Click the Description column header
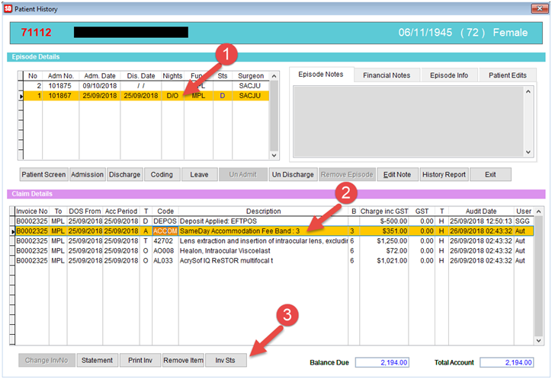This screenshot has width=552, height=379. 263,212
